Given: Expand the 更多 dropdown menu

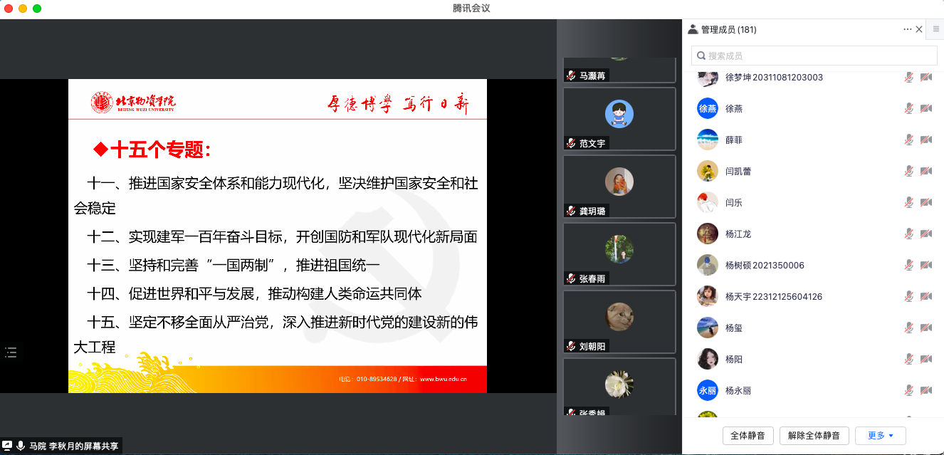Looking at the screenshot, I should point(880,435).
